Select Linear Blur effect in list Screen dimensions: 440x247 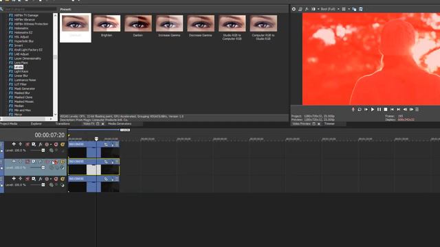(x=21, y=75)
